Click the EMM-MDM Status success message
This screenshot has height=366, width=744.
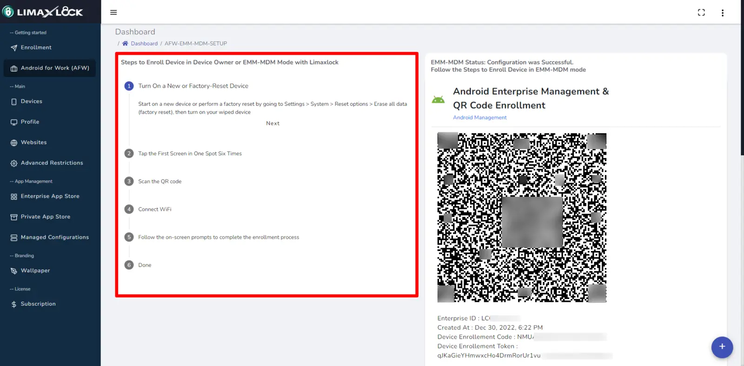click(502, 62)
